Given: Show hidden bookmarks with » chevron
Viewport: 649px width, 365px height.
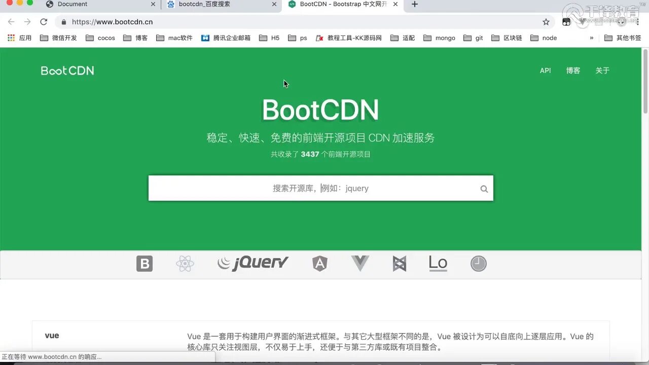Looking at the screenshot, I should click(591, 38).
